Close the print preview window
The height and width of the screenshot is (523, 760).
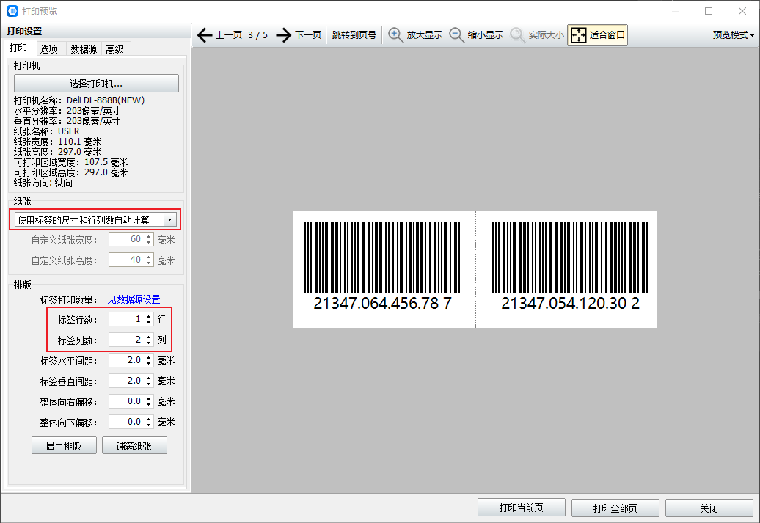pos(742,11)
